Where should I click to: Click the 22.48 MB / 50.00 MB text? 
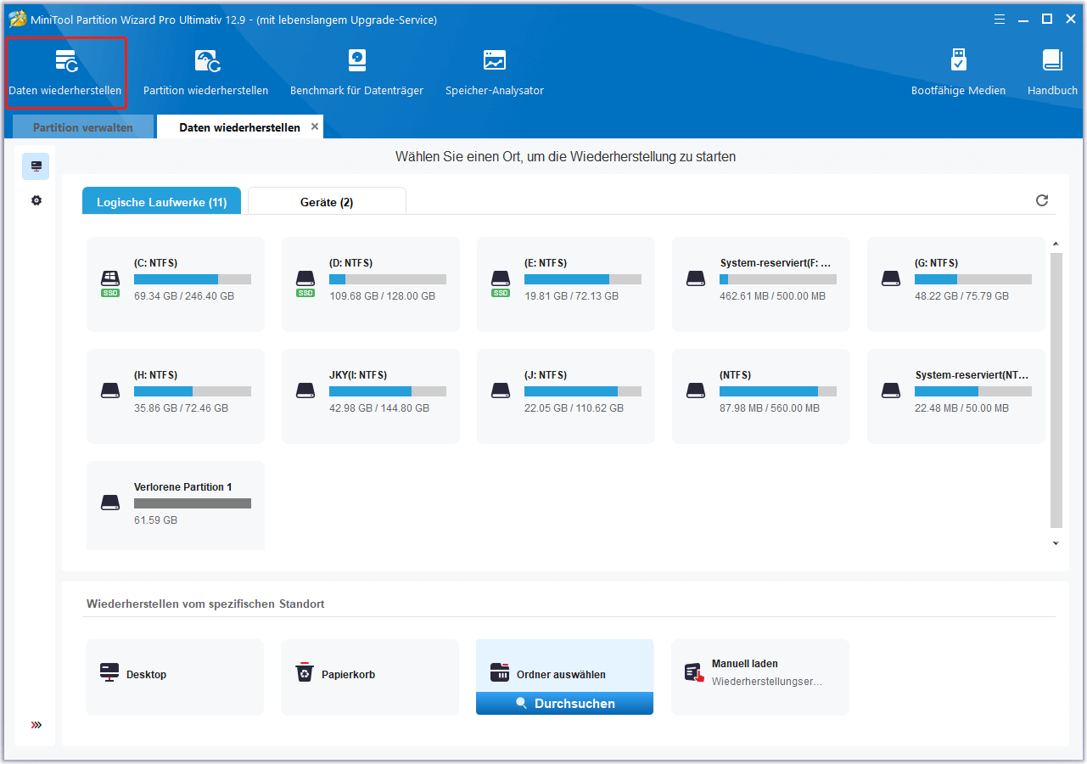pos(961,408)
